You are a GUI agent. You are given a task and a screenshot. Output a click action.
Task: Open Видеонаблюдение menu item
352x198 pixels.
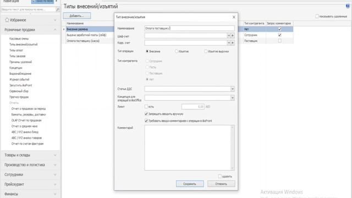[x=20, y=74]
